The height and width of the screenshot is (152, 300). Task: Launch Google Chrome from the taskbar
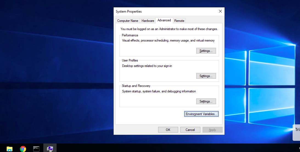[23, 148]
